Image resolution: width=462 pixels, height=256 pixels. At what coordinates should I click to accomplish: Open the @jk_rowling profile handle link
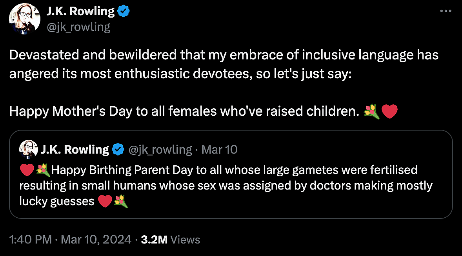point(79,27)
